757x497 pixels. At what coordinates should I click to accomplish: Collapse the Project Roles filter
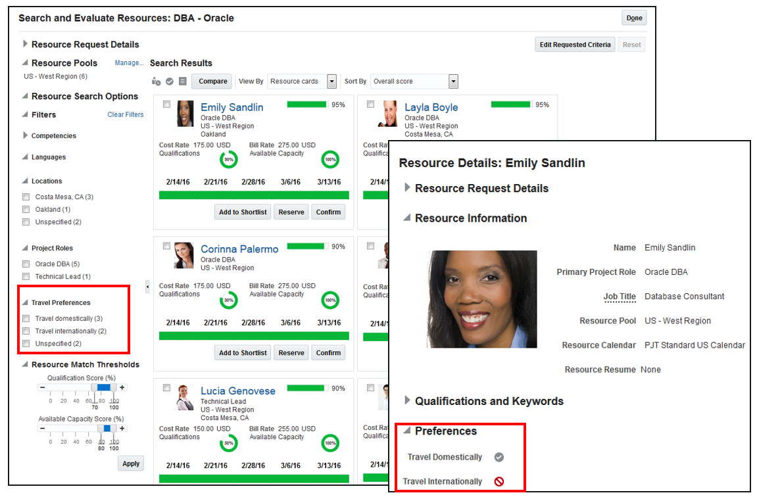pos(25,248)
